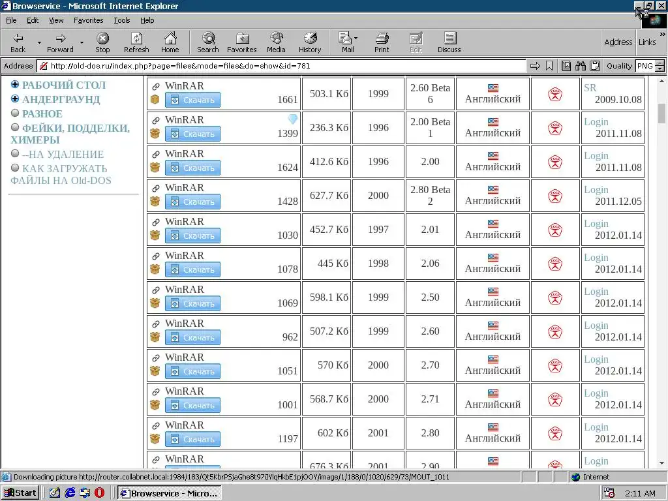The image size is (668, 501).
Task: Open the Tools menu
Action: click(x=121, y=20)
